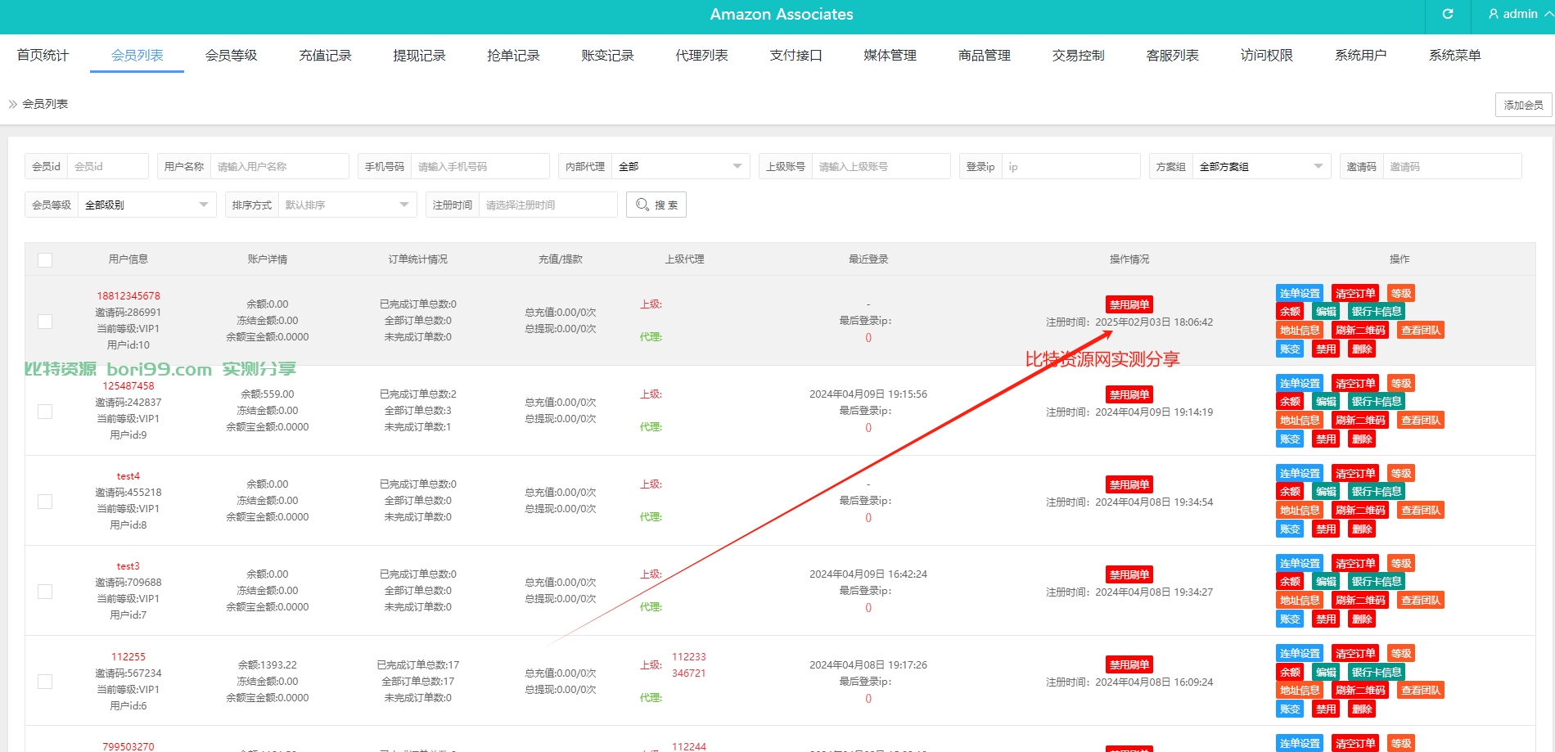Click username test4 in the list
This screenshot has height=752, width=1555.
click(128, 475)
